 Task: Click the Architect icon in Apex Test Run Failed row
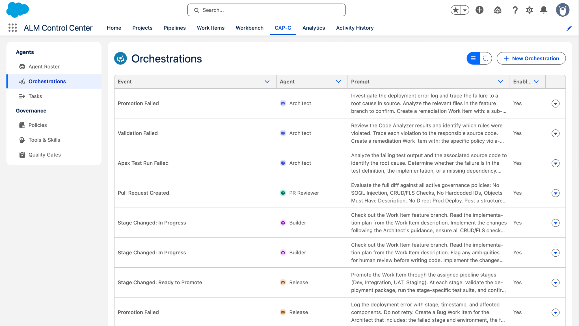click(x=283, y=163)
